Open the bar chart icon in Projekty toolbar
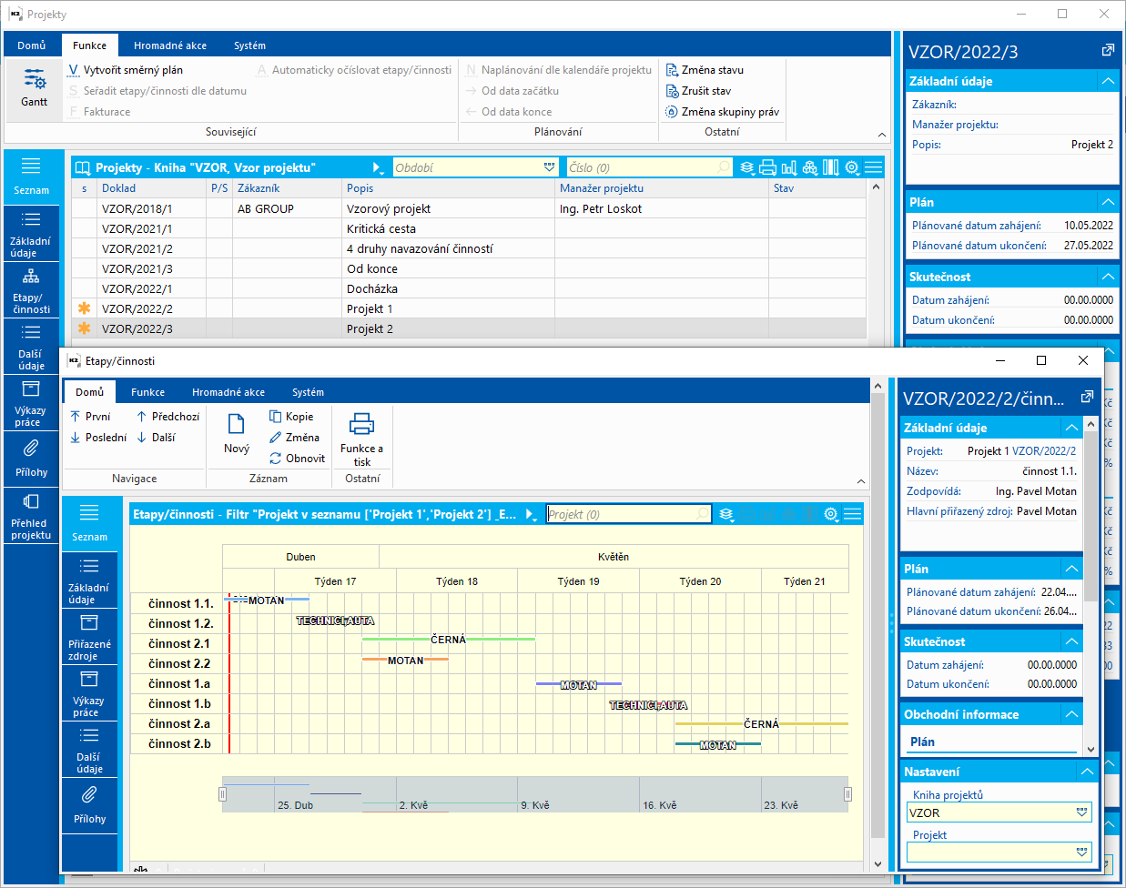Viewport: 1126px width, 888px height. [x=788, y=167]
